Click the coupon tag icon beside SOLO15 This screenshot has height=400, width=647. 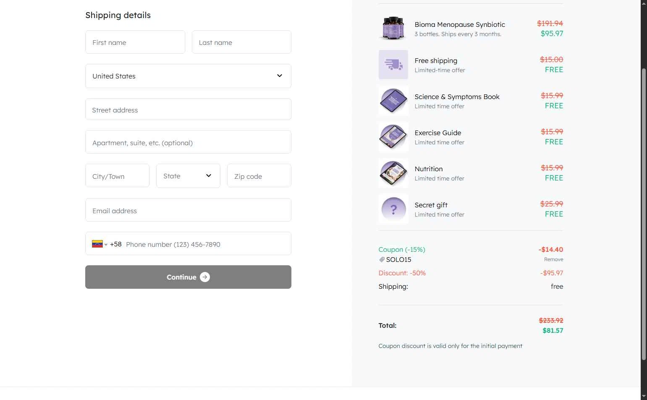click(x=382, y=259)
